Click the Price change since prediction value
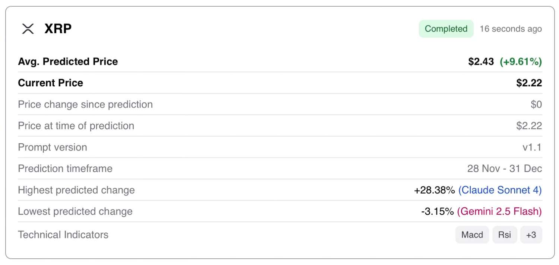The image size is (559, 265). coord(536,105)
